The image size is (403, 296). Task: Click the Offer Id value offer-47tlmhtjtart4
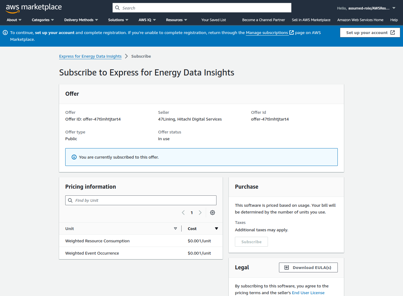click(270, 119)
